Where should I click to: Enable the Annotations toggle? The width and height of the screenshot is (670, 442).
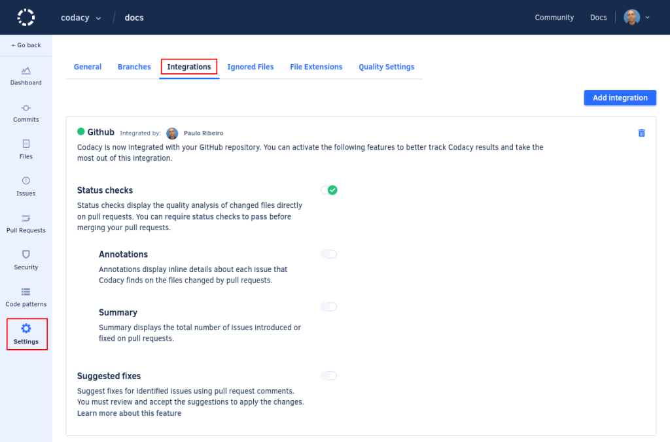[329, 254]
